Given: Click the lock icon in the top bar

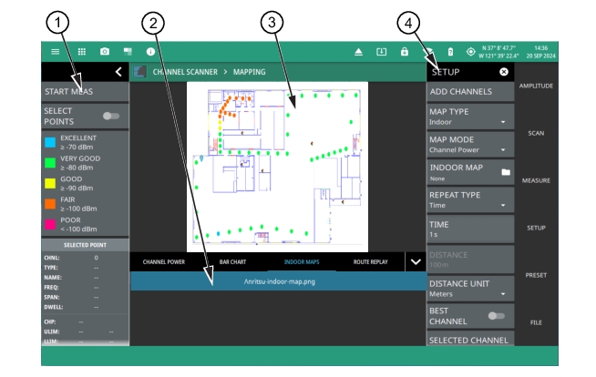Looking at the screenshot, I should click(x=404, y=52).
